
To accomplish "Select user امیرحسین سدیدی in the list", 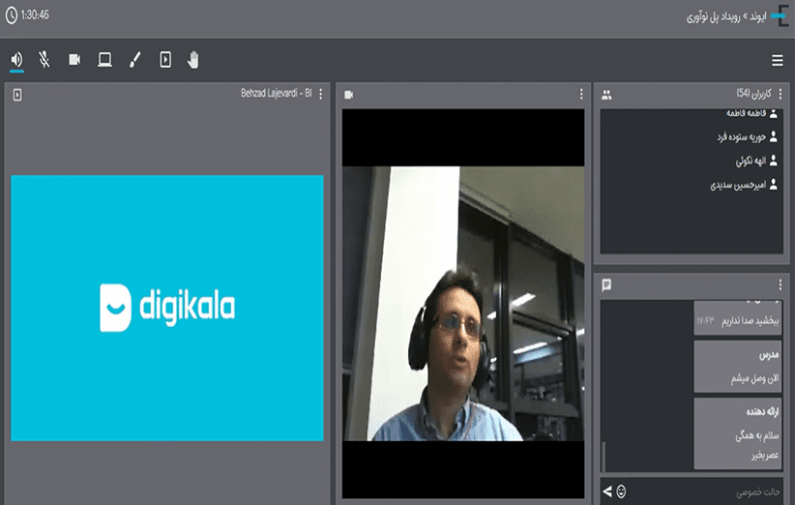I will pos(740,184).
